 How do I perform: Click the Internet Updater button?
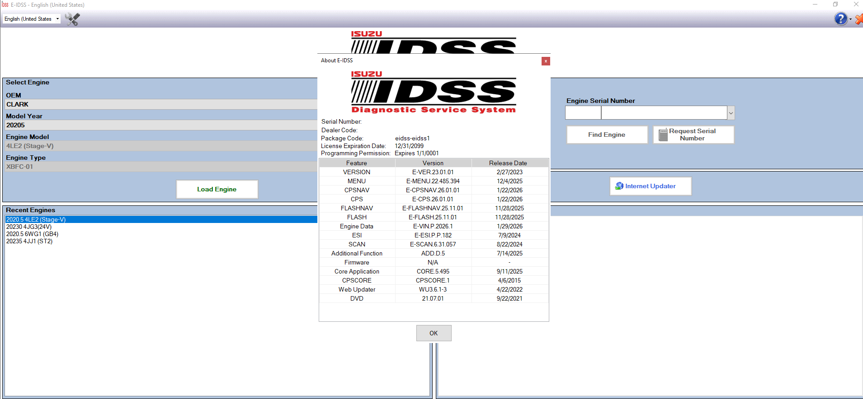point(651,186)
